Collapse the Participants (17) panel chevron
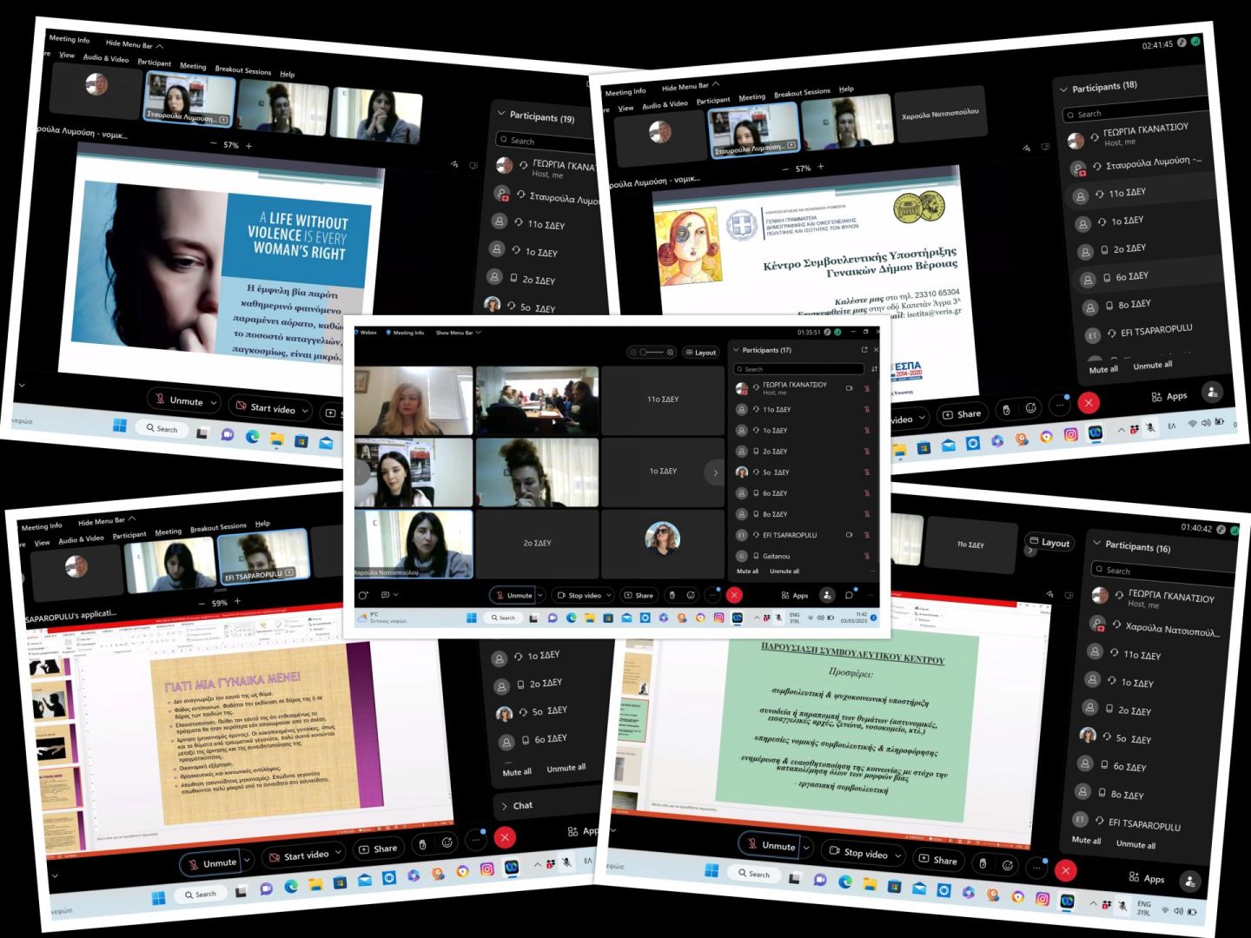The width and height of the screenshot is (1251, 938). (x=737, y=350)
